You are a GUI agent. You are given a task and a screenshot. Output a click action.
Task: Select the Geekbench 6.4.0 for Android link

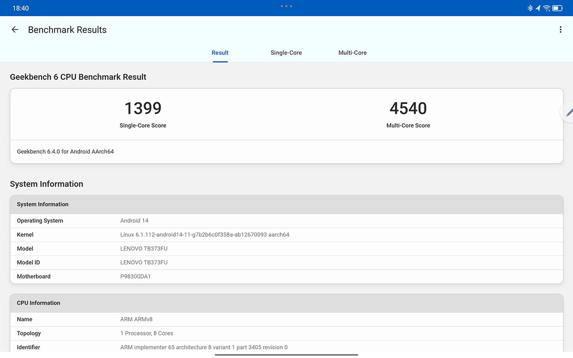[65, 151]
